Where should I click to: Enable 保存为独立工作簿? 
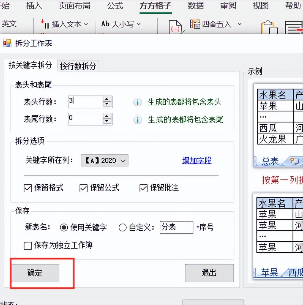pos(28,246)
